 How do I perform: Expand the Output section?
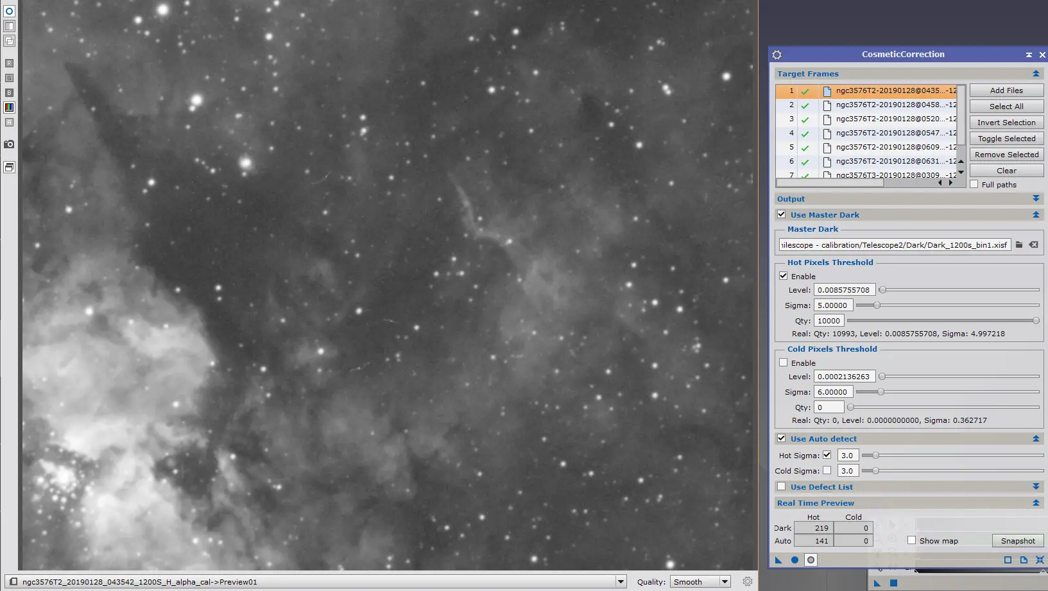click(x=1036, y=199)
